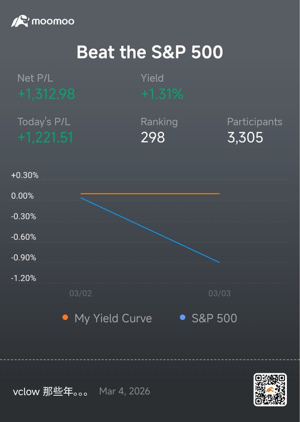The height and width of the screenshot is (422, 300).
Task: Click the 03/03 date axis label
Action: pos(219,293)
